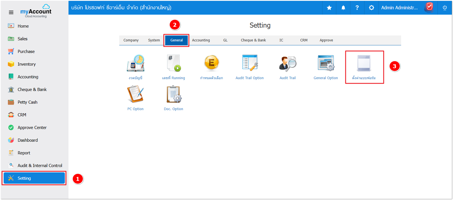Open the เลขที่ Running number icon
This screenshot has width=453, height=200.
174,63
